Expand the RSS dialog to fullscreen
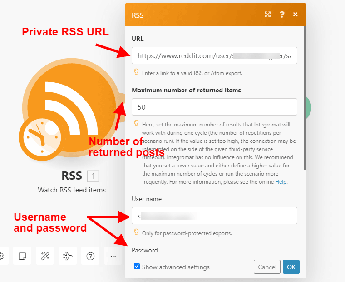Viewport: 345px width, 282px height. (x=267, y=15)
